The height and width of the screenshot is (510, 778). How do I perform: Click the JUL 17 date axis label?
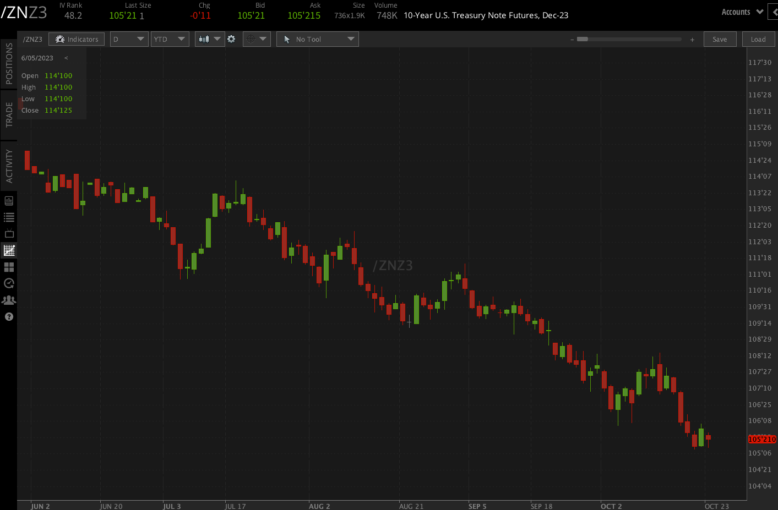pyautogui.click(x=235, y=506)
